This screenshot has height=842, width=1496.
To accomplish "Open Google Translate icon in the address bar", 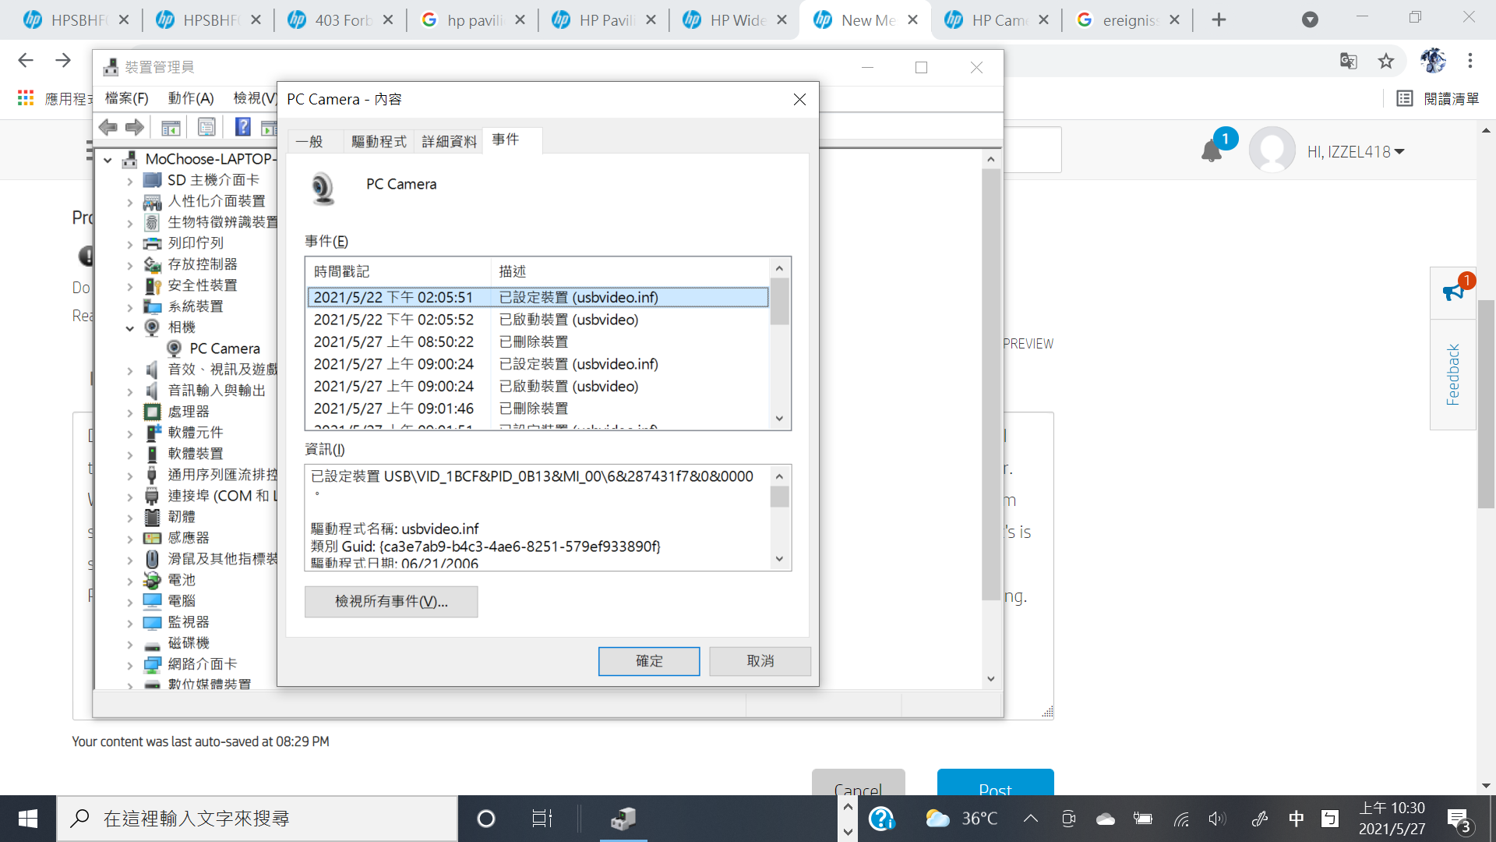I will 1349,61.
